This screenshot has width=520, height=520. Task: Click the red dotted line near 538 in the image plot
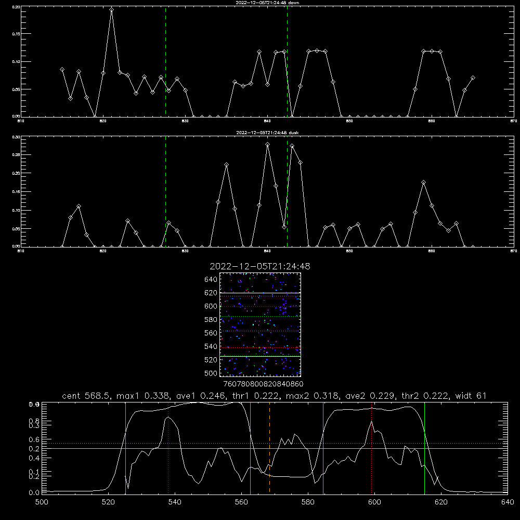260,347
